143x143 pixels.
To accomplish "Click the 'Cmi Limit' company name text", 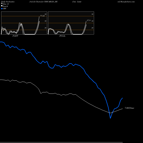I will click(x=77, y=2).
